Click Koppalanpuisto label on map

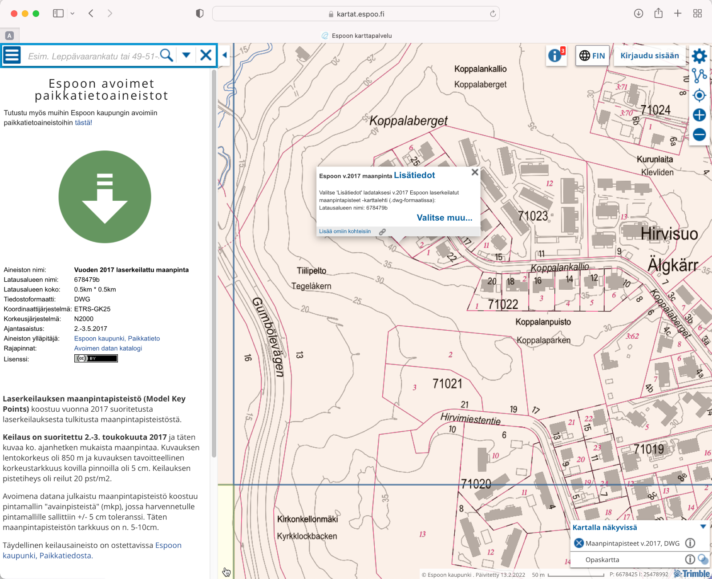click(x=543, y=322)
